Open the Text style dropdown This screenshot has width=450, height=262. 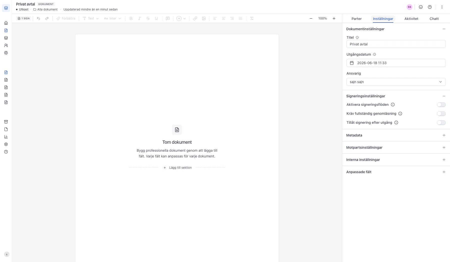click(91, 18)
